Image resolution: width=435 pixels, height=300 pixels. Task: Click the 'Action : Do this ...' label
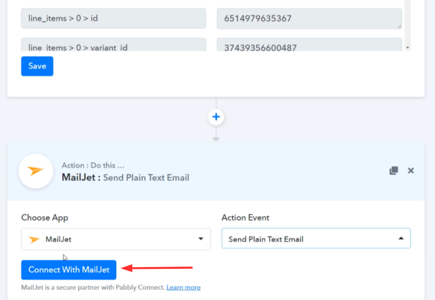click(93, 165)
